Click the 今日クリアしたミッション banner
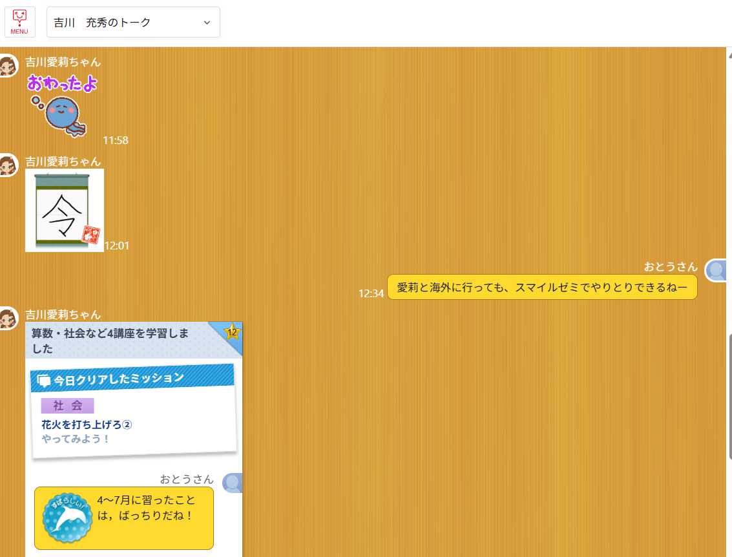732x557 pixels. [132, 378]
